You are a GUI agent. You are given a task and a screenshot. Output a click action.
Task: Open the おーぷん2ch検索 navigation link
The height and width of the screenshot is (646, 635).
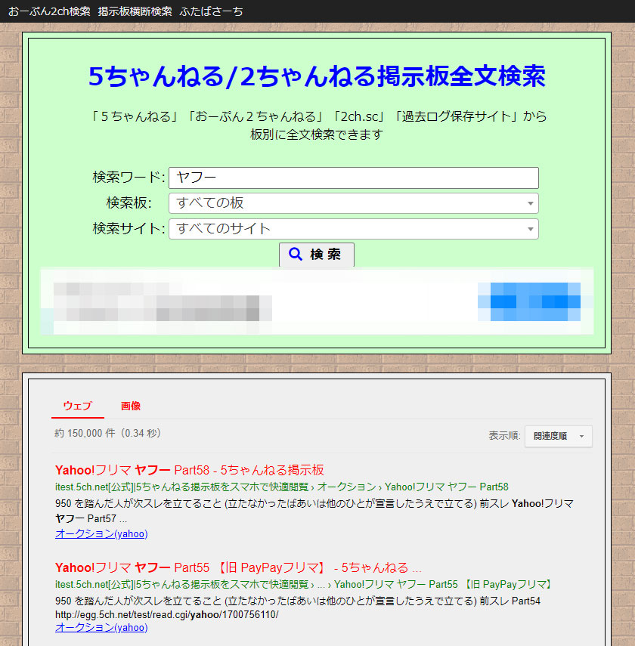click(x=49, y=11)
